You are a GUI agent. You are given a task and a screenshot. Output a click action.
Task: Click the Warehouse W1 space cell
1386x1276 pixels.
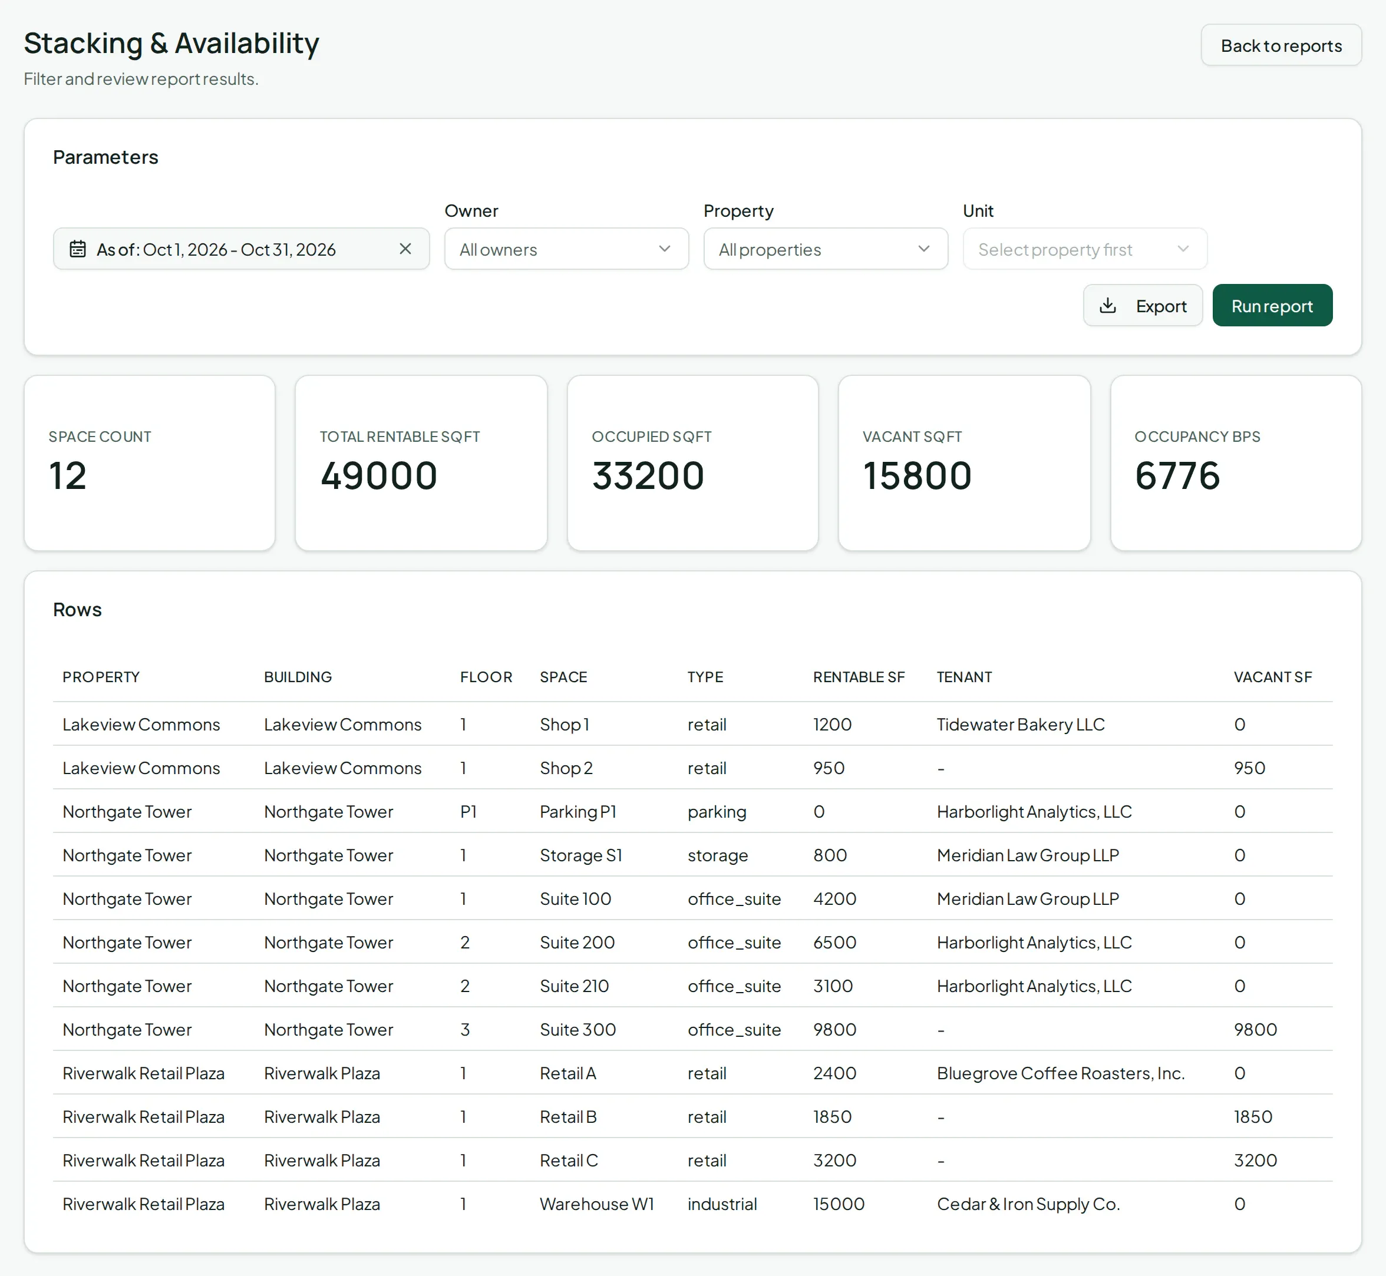click(597, 1204)
